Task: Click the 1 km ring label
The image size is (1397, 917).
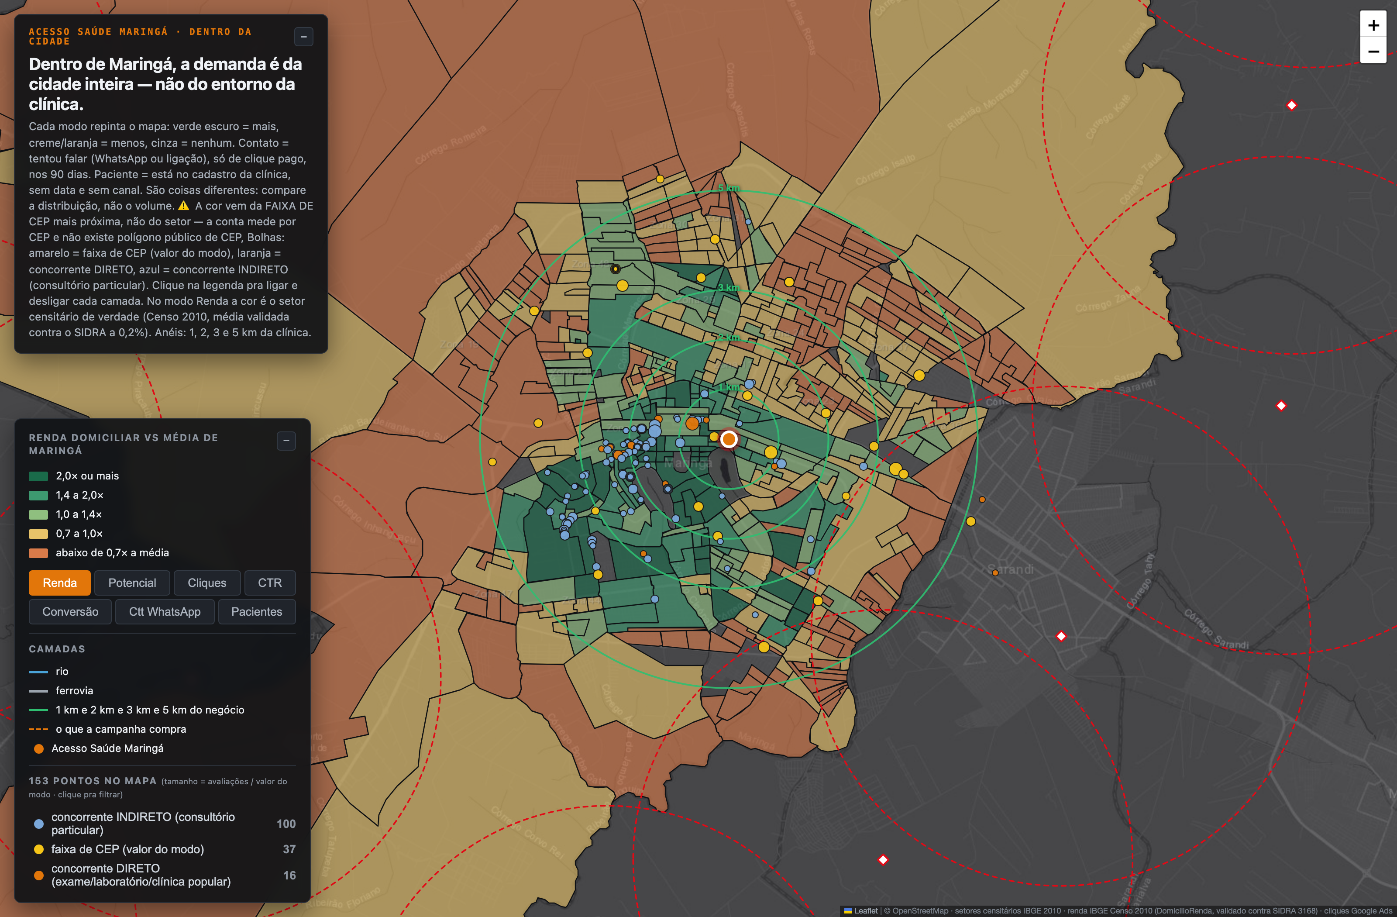Action: point(729,387)
